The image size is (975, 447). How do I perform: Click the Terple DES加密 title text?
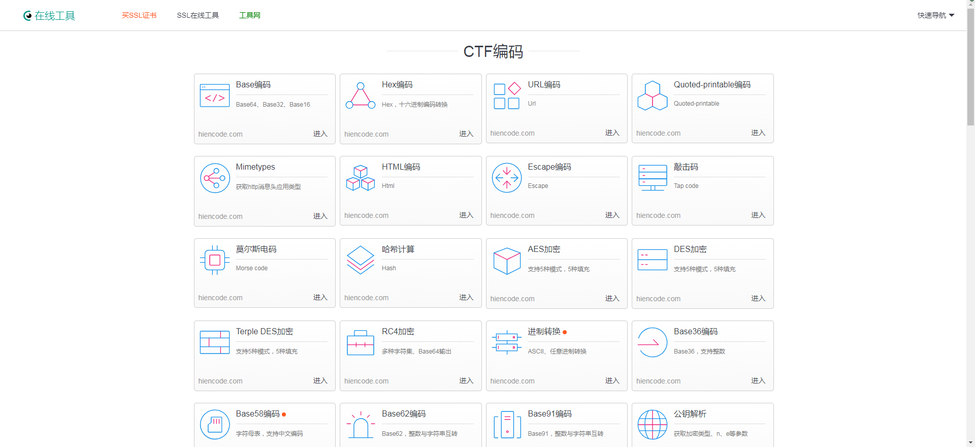[x=265, y=332]
